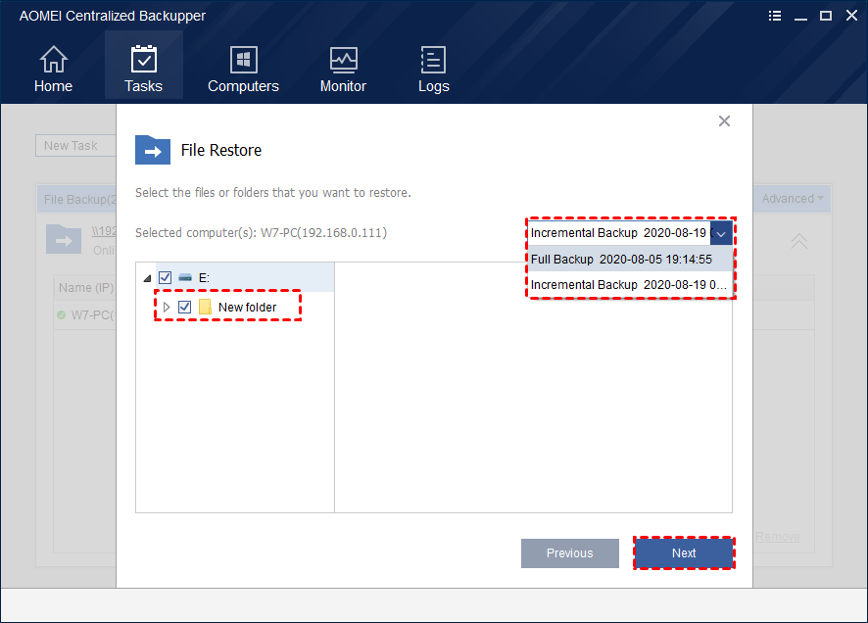Open the Logs section icon
This screenshot has width=868, height=623.
[x=433, y=59]
